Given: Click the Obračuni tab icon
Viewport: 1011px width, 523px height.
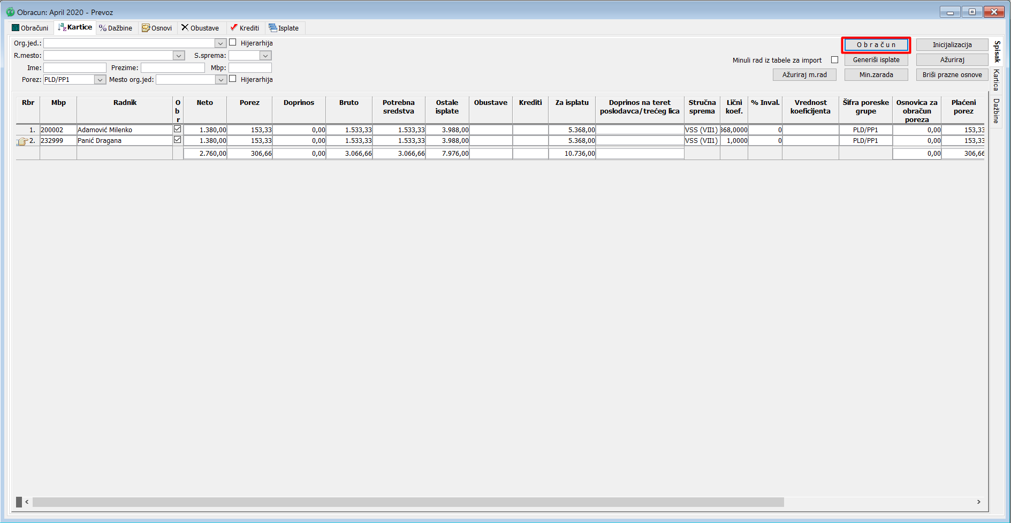Looking at the screenshot, I should tap(16, 28).
